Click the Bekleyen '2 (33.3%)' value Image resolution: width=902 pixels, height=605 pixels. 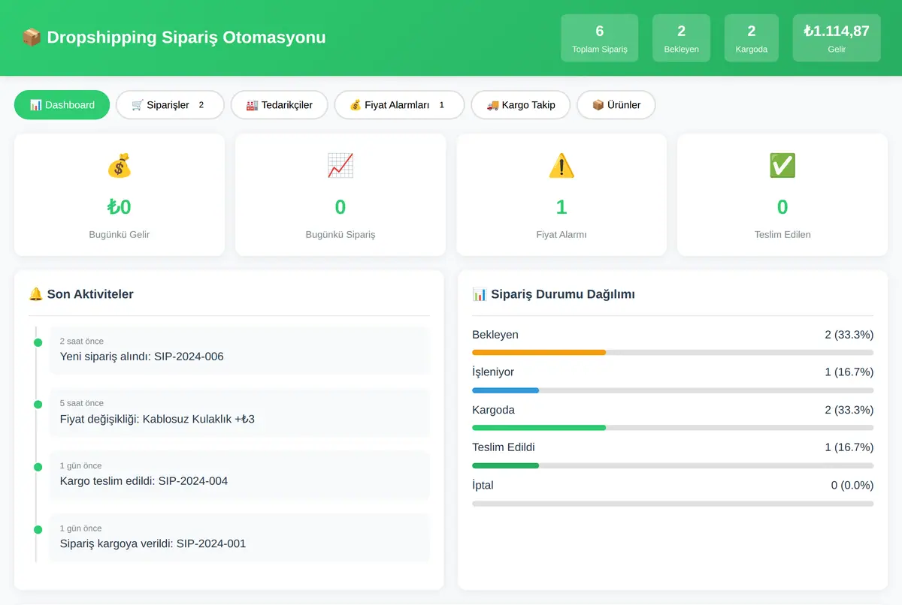pyautogui.click(x=849, y=335)
